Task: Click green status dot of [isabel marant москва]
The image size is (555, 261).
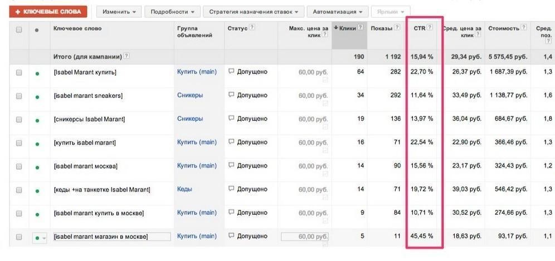Action: pyautogui.click(x=37, y=168)
